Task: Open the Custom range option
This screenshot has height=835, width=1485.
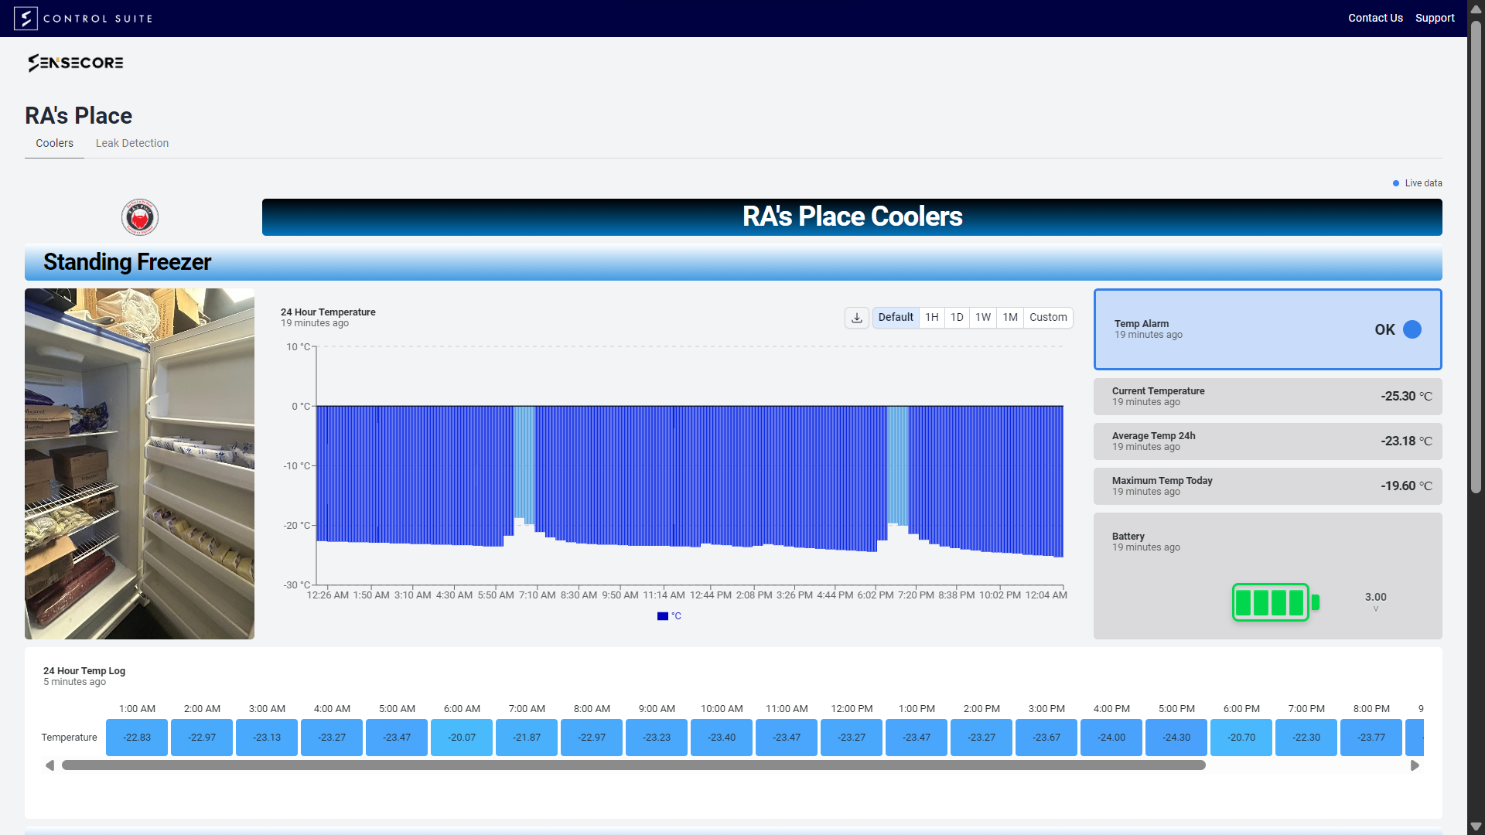Action: [1048, 318]
